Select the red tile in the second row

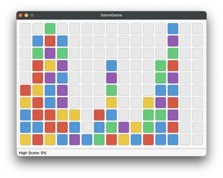(50, 41)
